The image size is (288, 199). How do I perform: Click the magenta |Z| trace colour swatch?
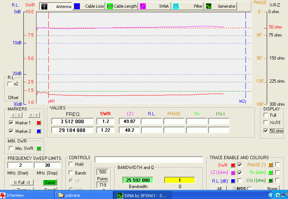[x=233, y=173]
